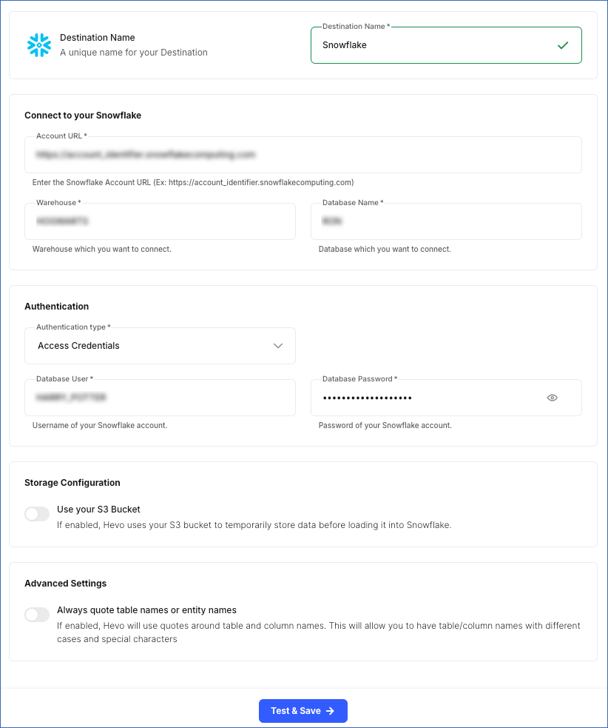Image resolution: width=608 pixels, height=728 pixels.
Task: Click the Test & Save button
Action: 303,710
